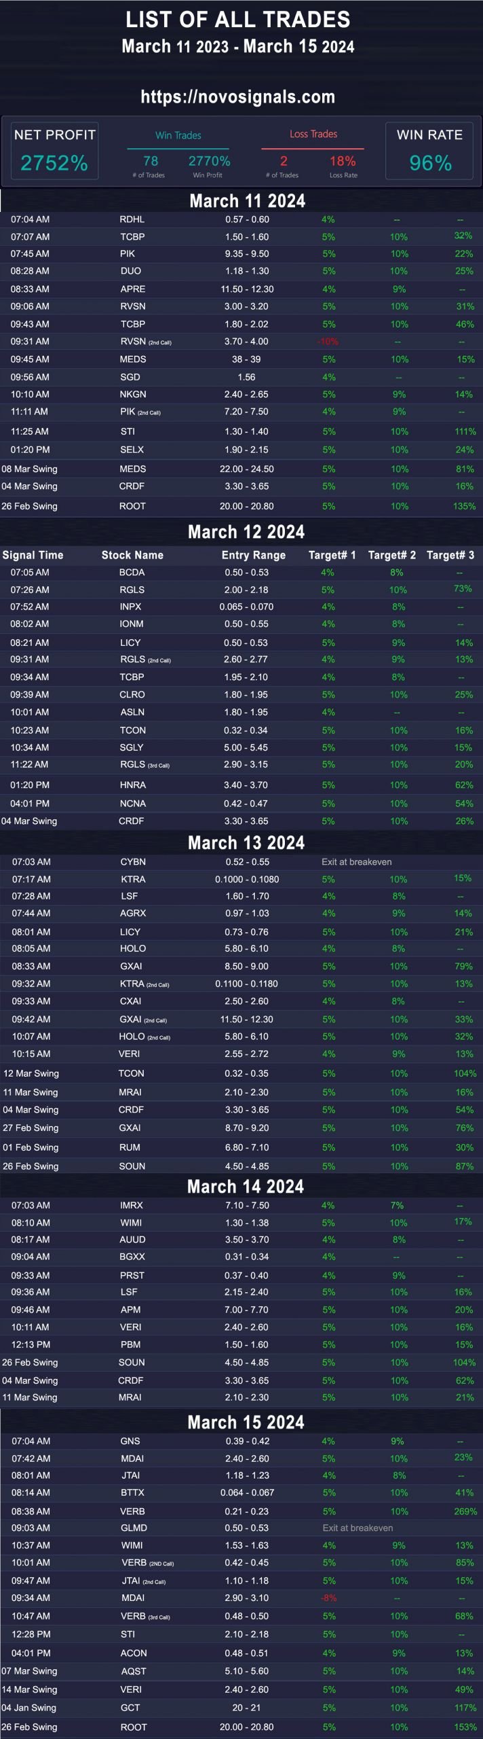
Task: Select the -8% loss on MDAI row
Action: coord(328,1598)
